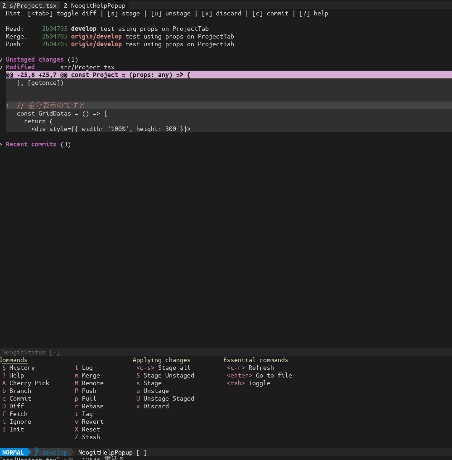Select the highlighted hunk header line
The image size is (452, 460).
[x=229, y=75]
